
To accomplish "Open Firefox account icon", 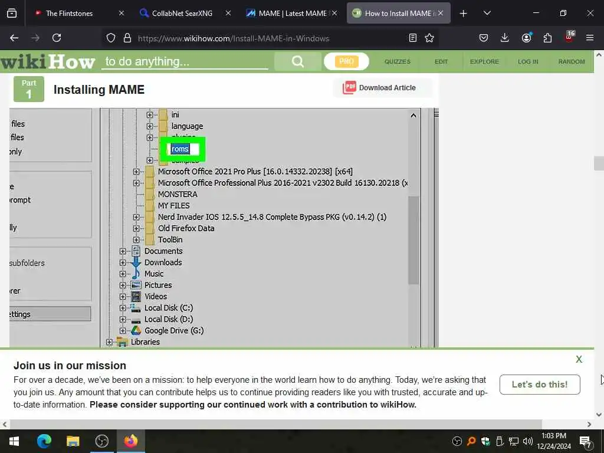I will 526,38.
